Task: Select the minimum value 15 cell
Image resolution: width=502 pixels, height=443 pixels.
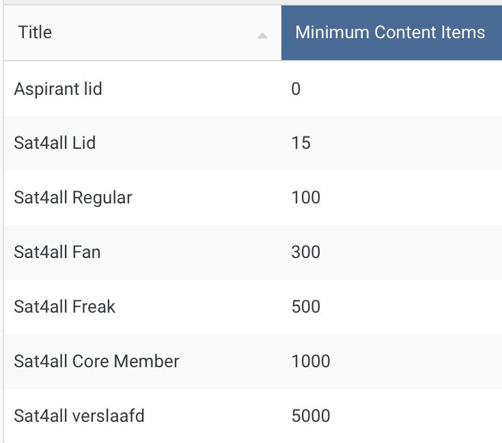Action: pos(301,143)
